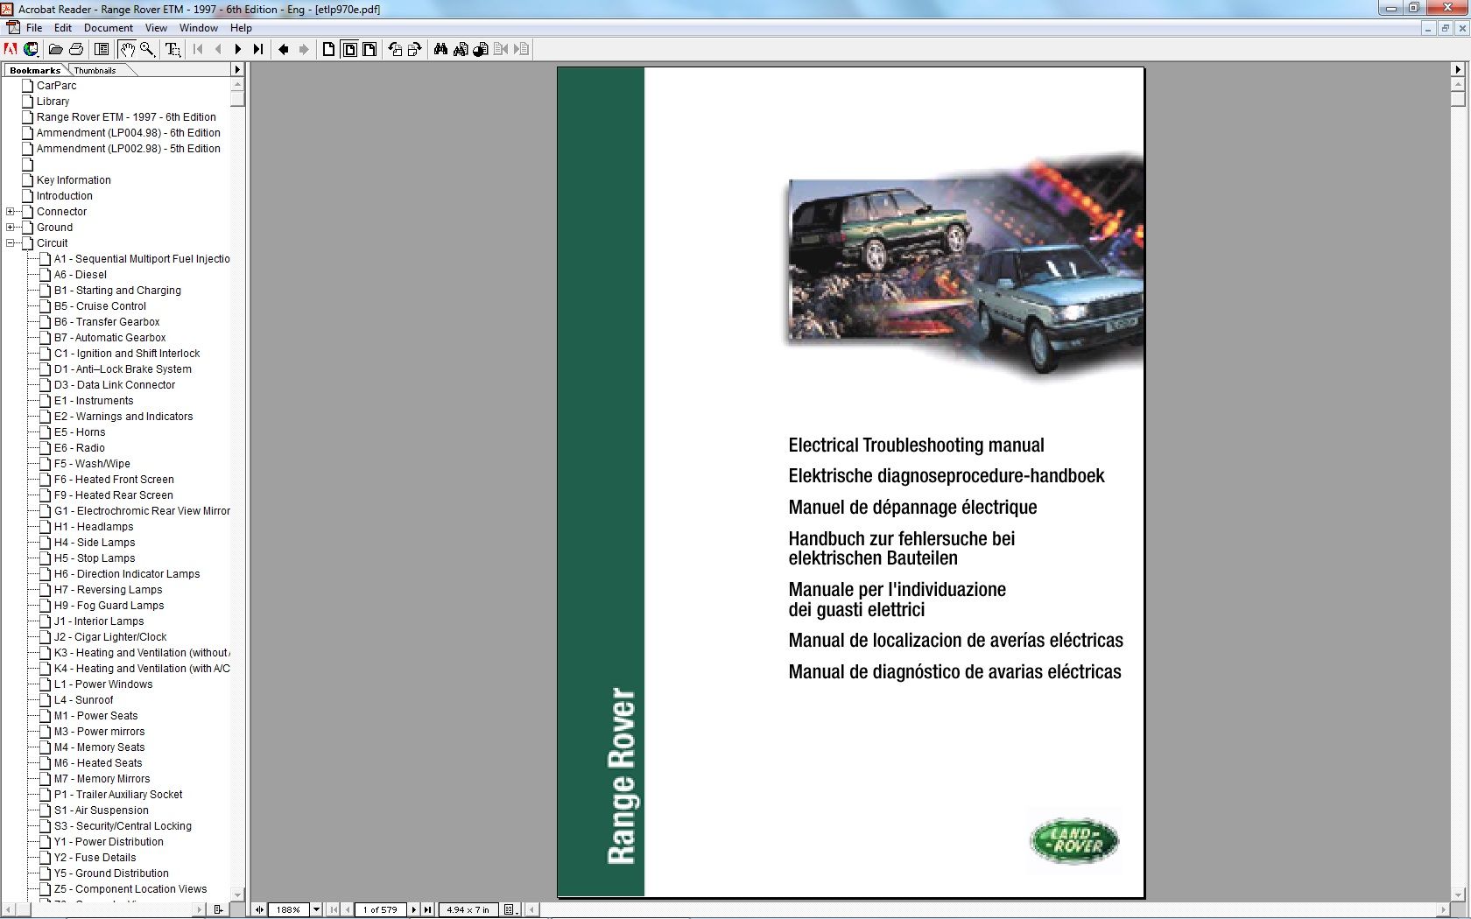Rotate view counterclockwise icon
1471x919 pixels.
[x=395, y=49]
